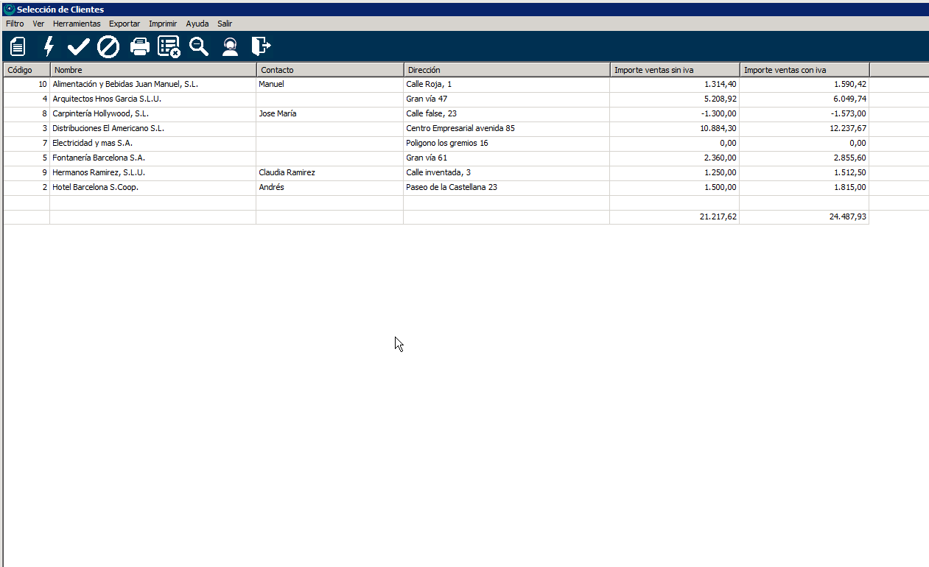Image resolution: width=929 pixels, height=567 pixels.
Task: Open the Filtro menu
Action: tap(15, 24)
